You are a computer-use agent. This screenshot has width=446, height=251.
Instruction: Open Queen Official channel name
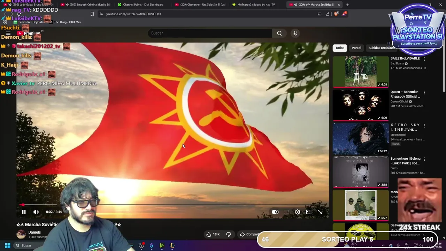point(399,101)
